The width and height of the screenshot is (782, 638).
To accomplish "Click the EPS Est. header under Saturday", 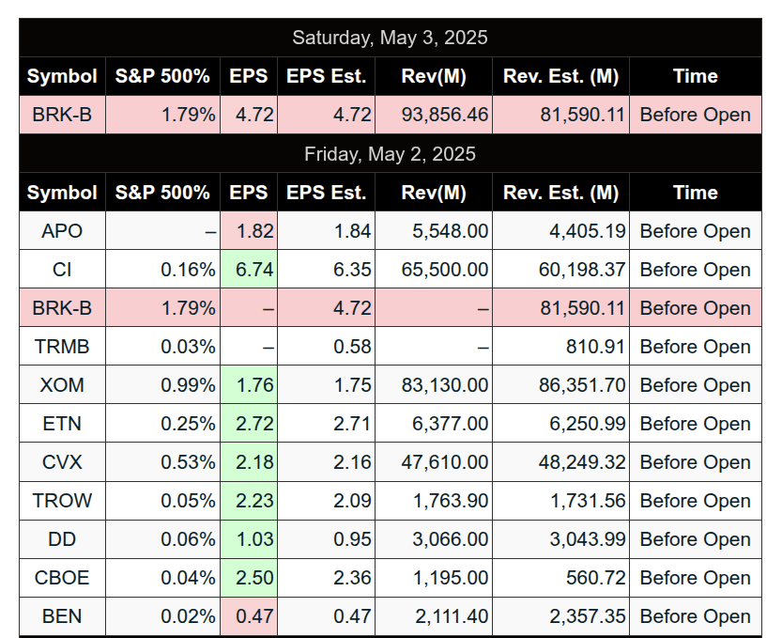I will [x=326, y=76].
